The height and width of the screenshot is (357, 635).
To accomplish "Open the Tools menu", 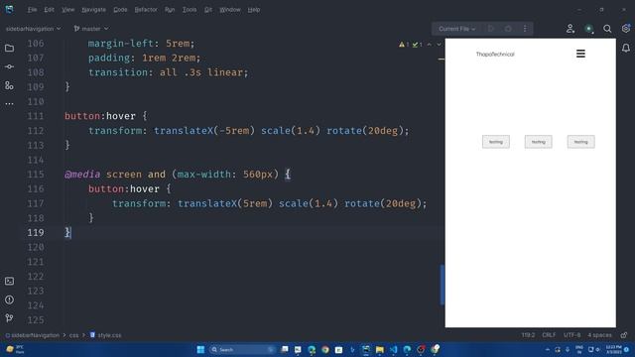I will pos(190,9).
